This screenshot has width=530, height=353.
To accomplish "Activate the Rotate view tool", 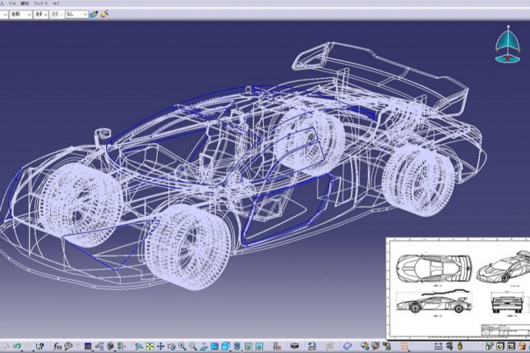I will 171,346.
